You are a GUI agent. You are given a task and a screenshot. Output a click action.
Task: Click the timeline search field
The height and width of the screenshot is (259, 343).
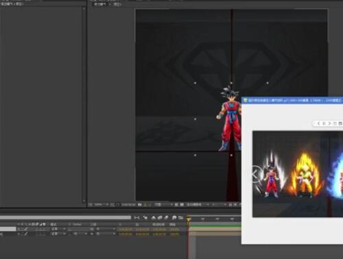coord(65,218)
